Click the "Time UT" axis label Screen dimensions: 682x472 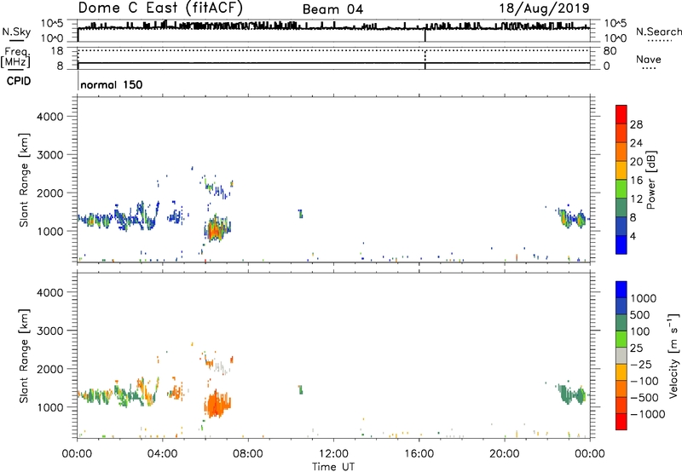tap(333, 467)
